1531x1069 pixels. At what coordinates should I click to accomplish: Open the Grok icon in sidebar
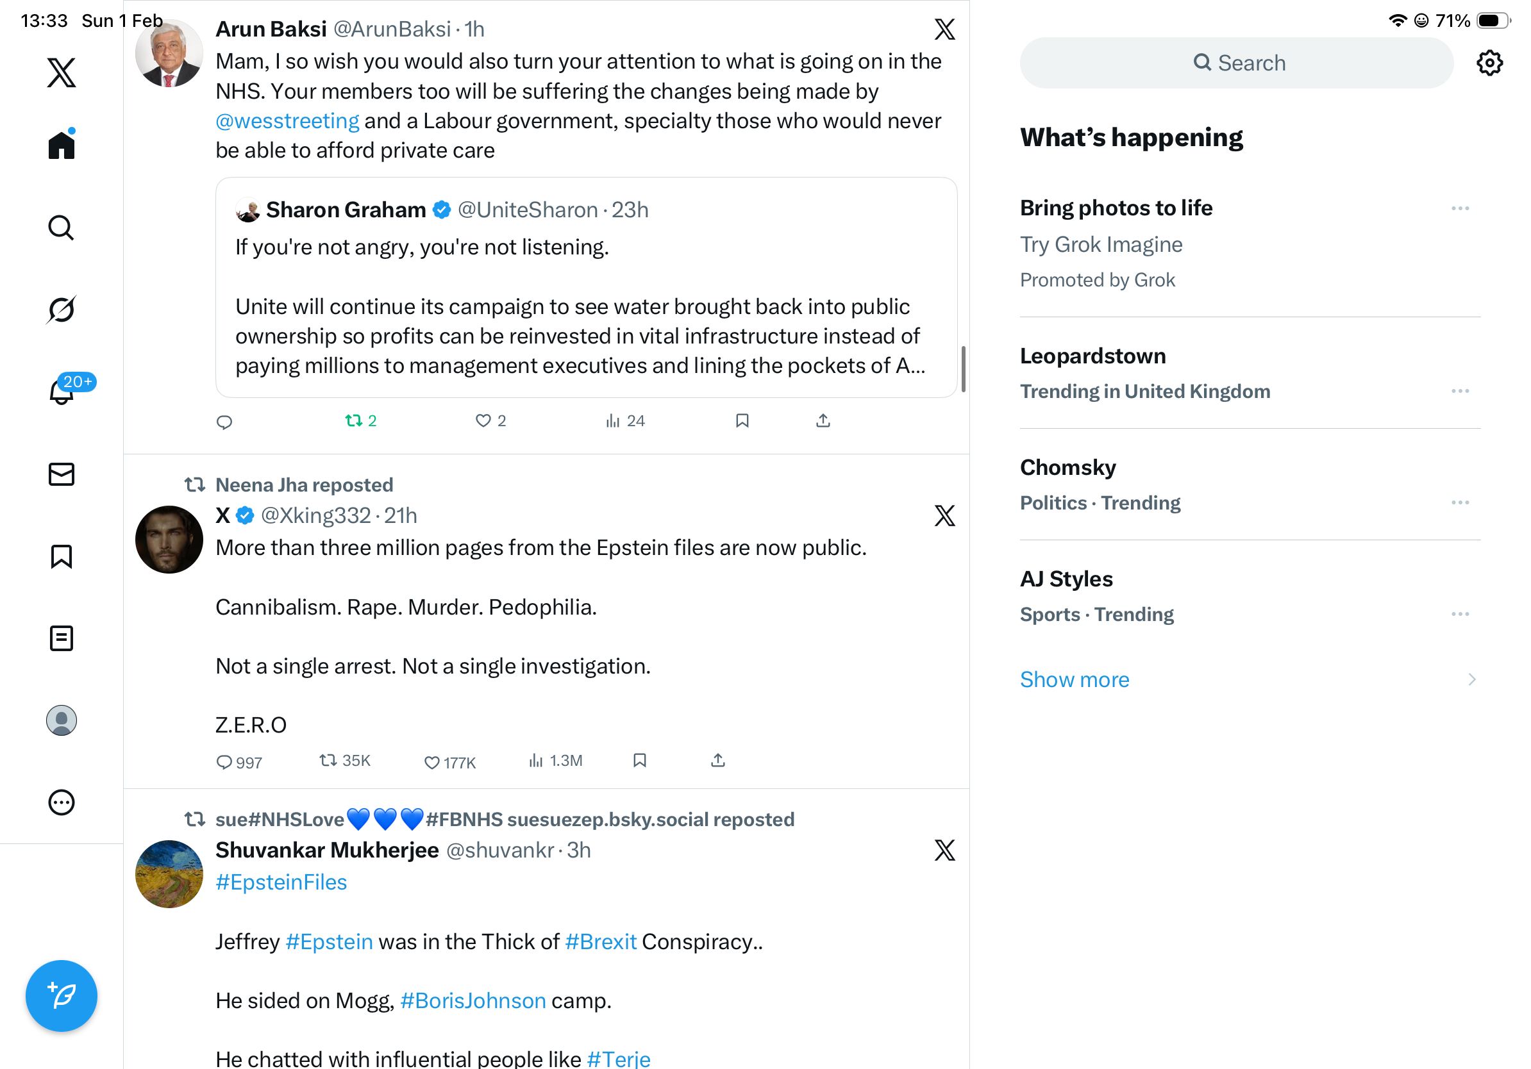(x=62, y=310)
